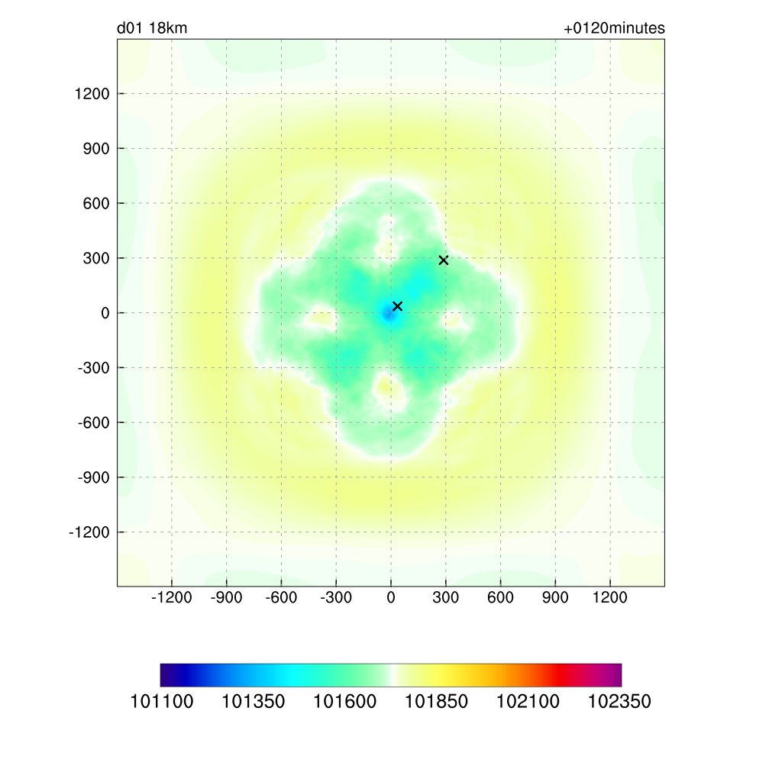Click the colorbar label 102100
Screen dimensions: 782x782
(528, 702)
